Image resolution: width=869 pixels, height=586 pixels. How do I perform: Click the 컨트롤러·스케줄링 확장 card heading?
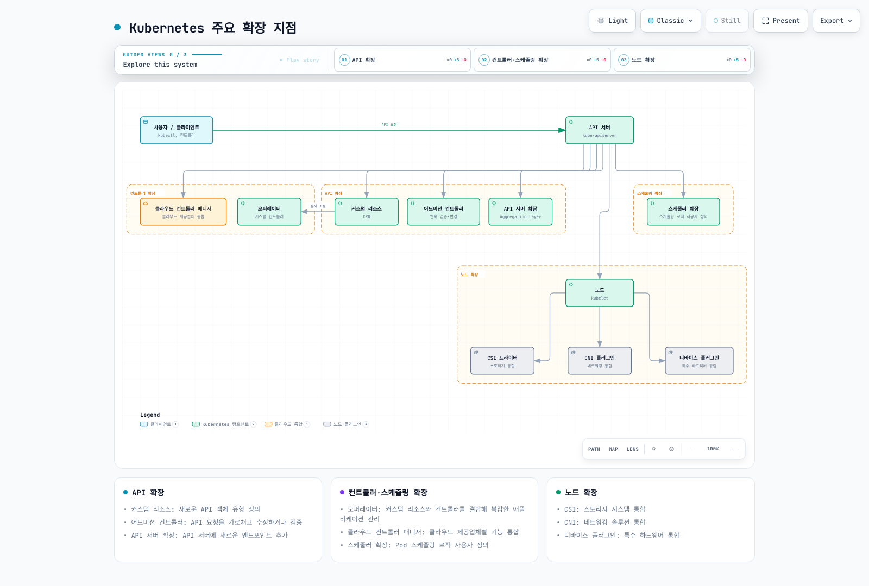pyautogui.click(x=388, y=493)
